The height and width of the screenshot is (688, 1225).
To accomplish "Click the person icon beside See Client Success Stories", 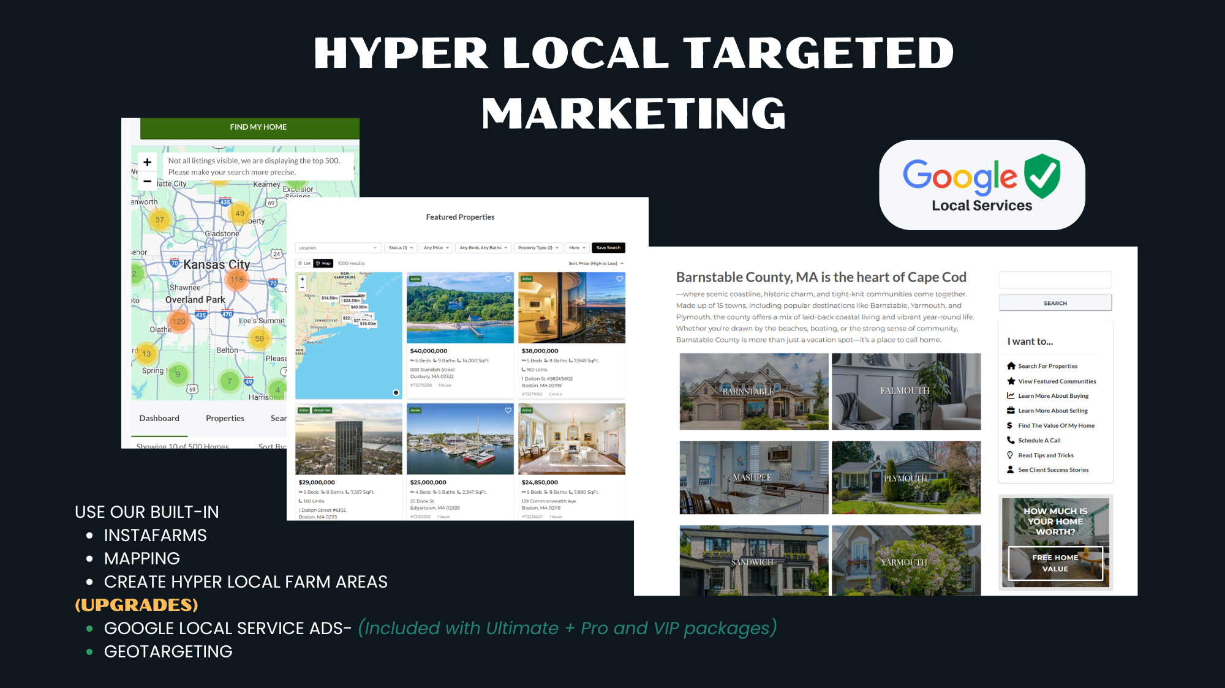I will [x=1011, y=469].
